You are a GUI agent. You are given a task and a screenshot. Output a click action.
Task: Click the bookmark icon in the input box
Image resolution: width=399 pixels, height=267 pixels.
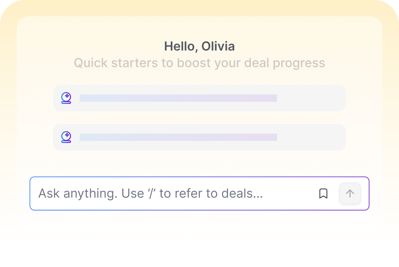(323, 194)
